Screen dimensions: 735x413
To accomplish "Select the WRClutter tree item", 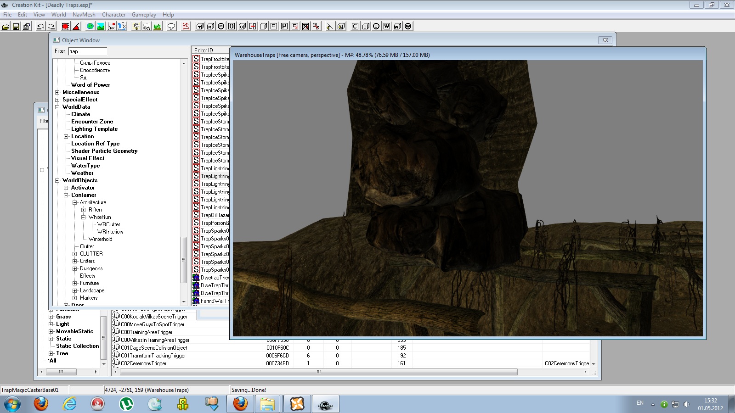I will (108, 224).
